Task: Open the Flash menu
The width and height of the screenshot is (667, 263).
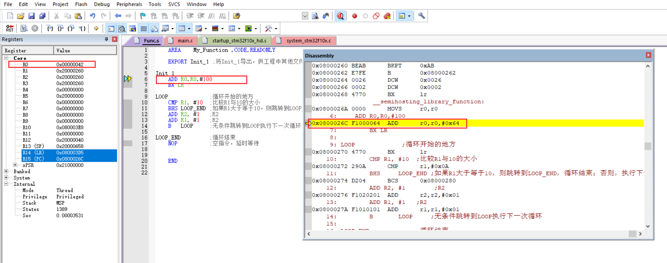Action: [x=81, y=4]
